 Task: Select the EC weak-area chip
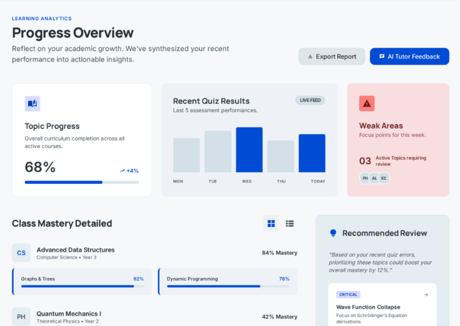tap(384, 178)
